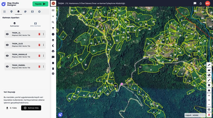Select the place marker tool on right toolbar
Screen dimensions: 213x118
tap(209, 85)
